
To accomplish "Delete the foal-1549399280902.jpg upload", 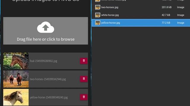I will coord(84,61).
